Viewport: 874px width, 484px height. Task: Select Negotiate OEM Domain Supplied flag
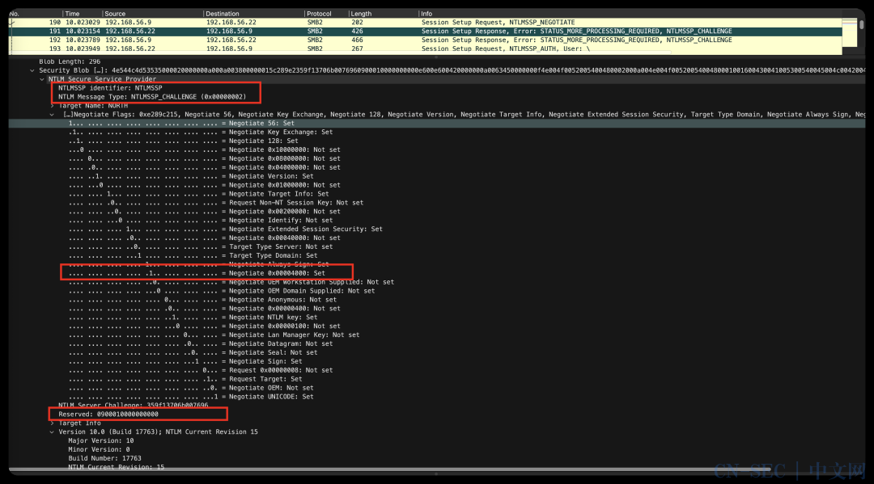tap(221, 291)
